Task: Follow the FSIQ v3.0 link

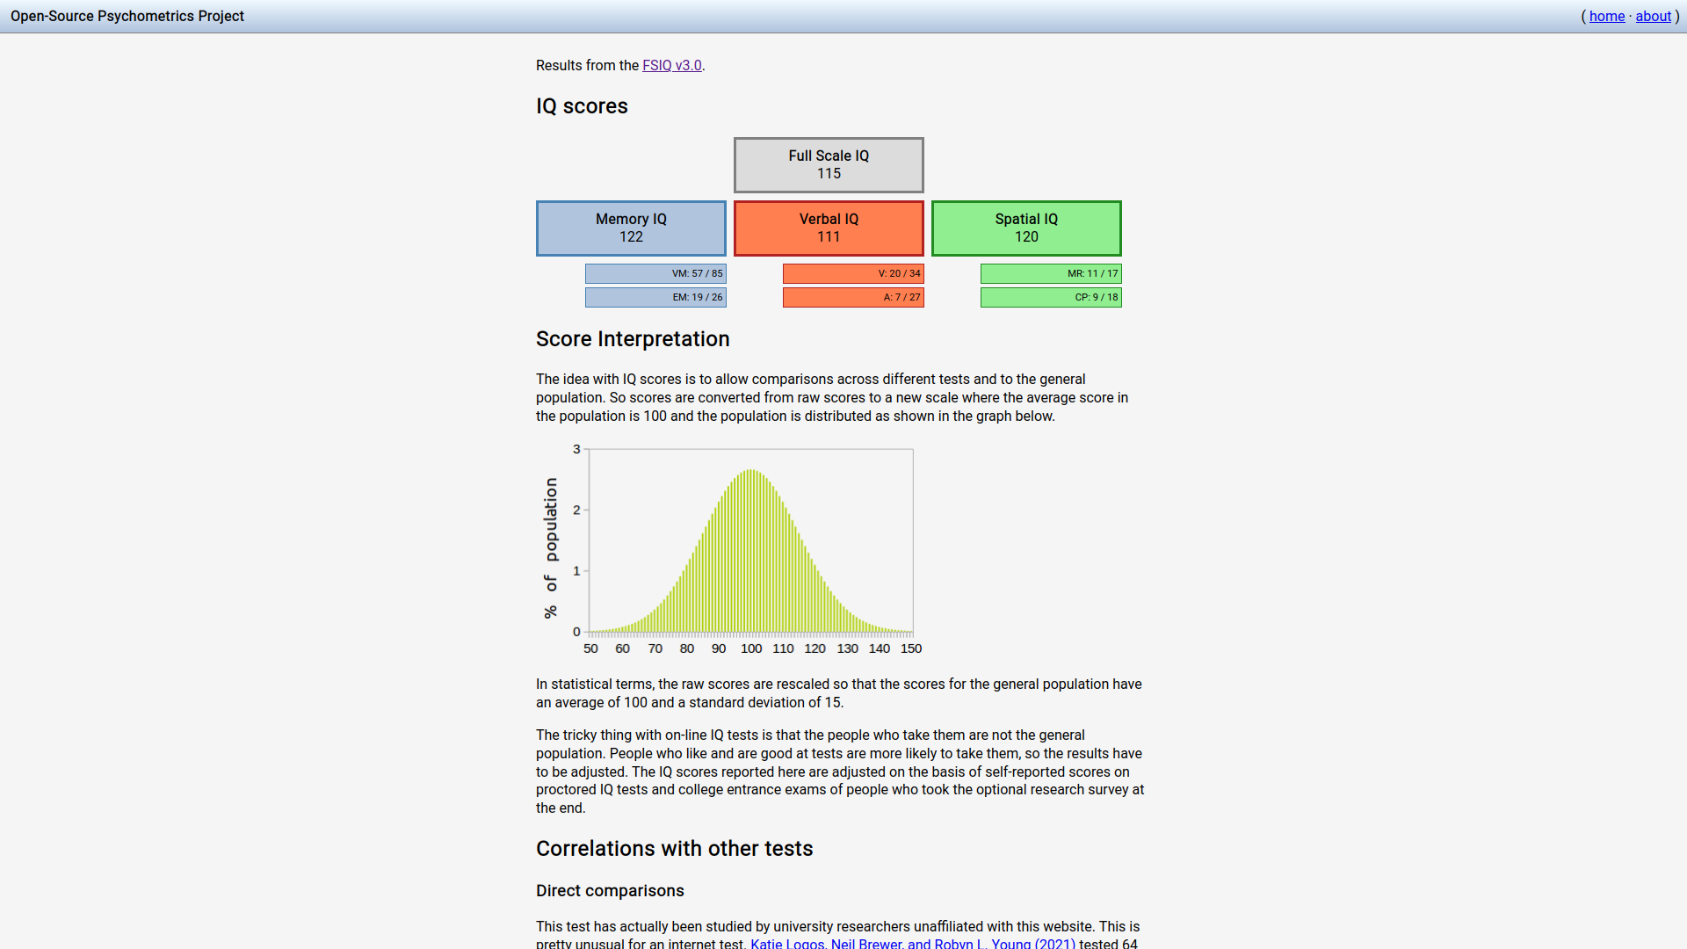Action: pyautogui.click(x=671, y=65)
